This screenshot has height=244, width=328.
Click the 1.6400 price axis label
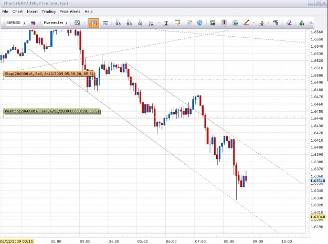[x=317, y=147]
